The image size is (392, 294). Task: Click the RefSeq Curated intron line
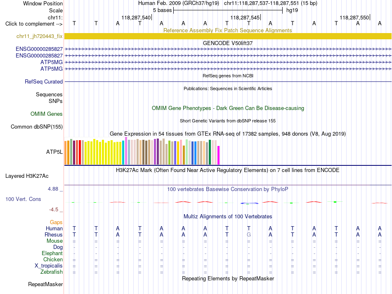pyautogui.click(x=228, y=81)
